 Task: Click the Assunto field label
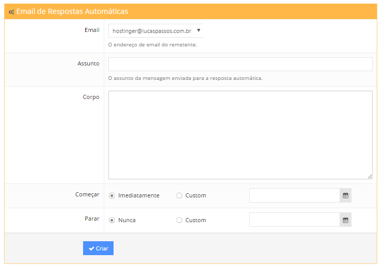(x=88, y=63)
